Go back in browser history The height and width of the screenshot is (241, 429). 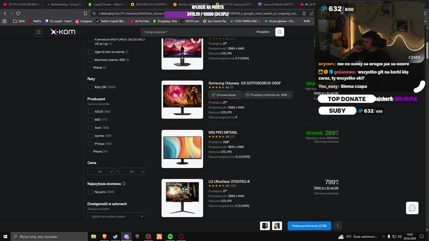[5, 13]
